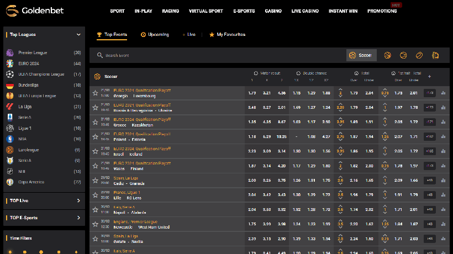Viewport: 453px width, 254px height.
Task: Increase total line for Georgia - Luxembourg with up arrow
Action: (340, 90)
